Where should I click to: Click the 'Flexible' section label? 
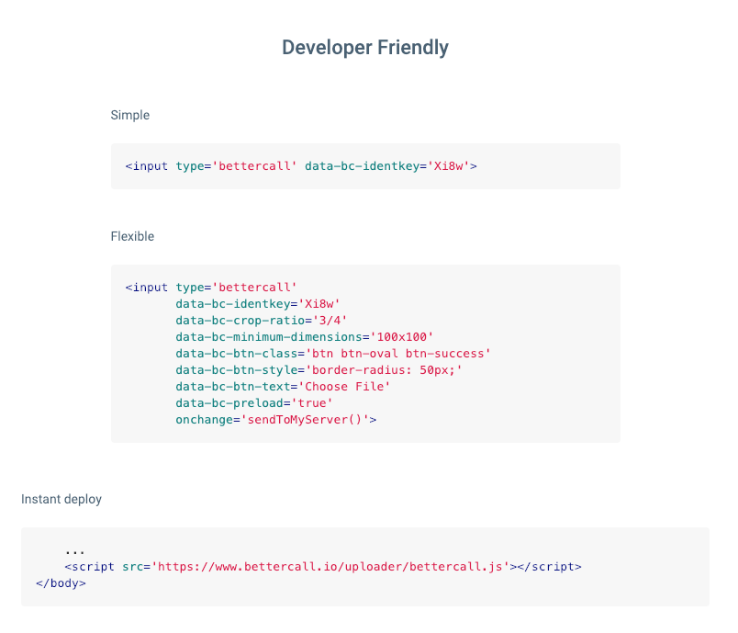[132, 236]
